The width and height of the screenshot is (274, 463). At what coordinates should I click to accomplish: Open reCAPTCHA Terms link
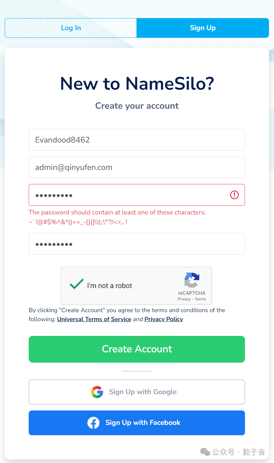(200, 299)
